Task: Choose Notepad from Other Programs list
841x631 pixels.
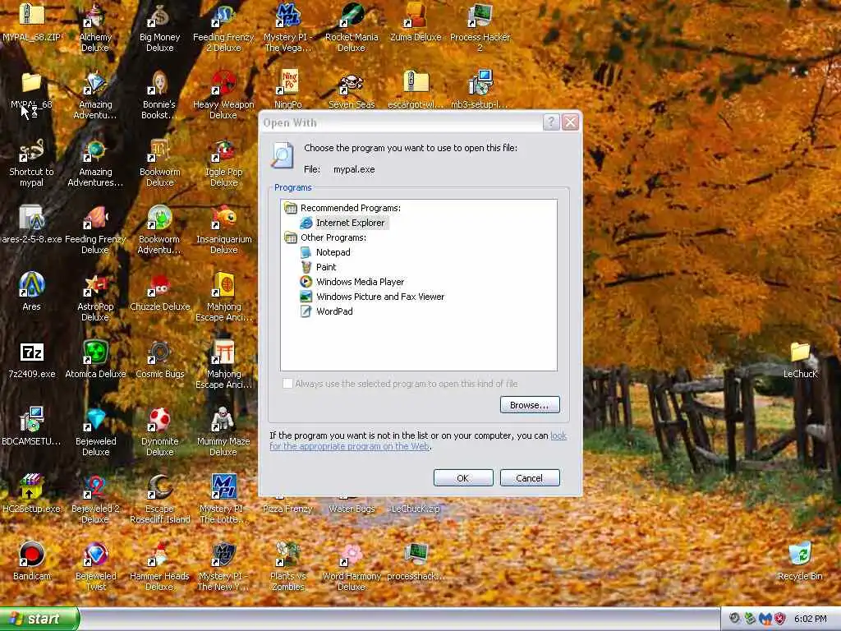Action: (x=325, y=252)
